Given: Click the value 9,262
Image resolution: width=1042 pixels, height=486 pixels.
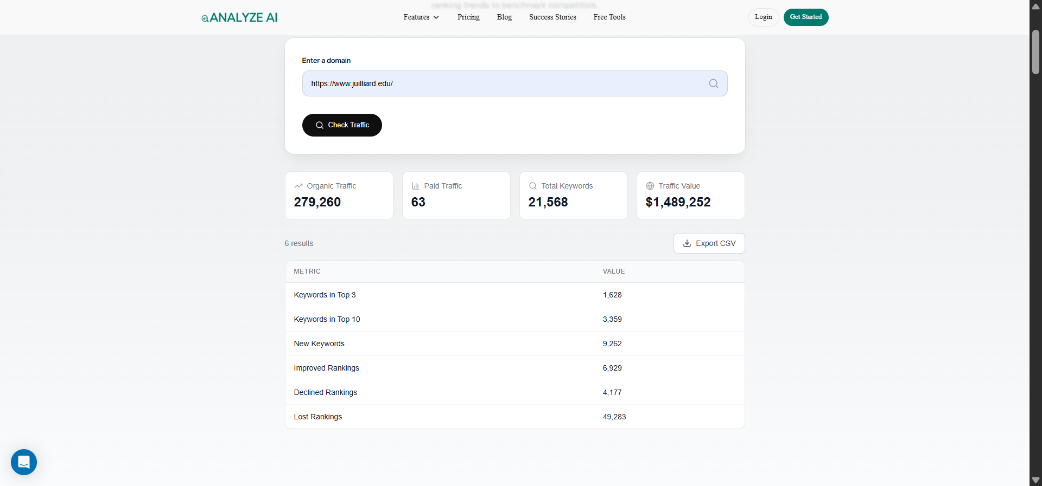Looking at the screenshot, I should click(x=612, y=344).
